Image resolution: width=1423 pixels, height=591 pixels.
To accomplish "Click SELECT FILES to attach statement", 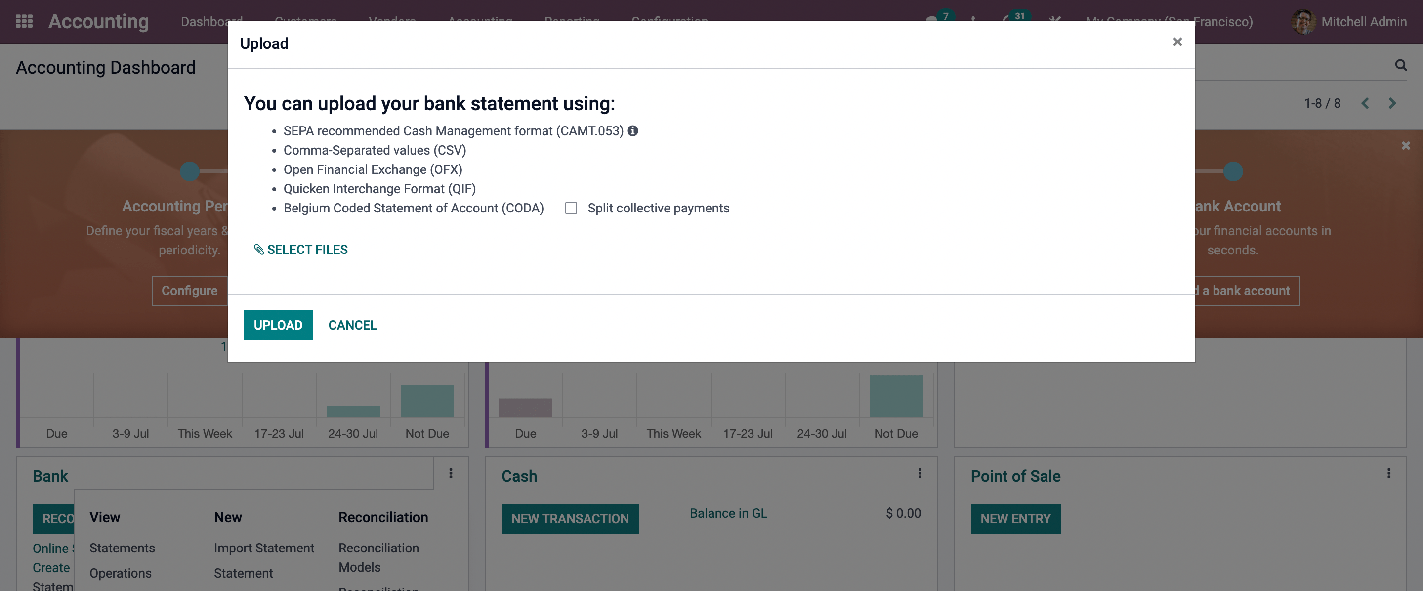I will click(301, 250).
